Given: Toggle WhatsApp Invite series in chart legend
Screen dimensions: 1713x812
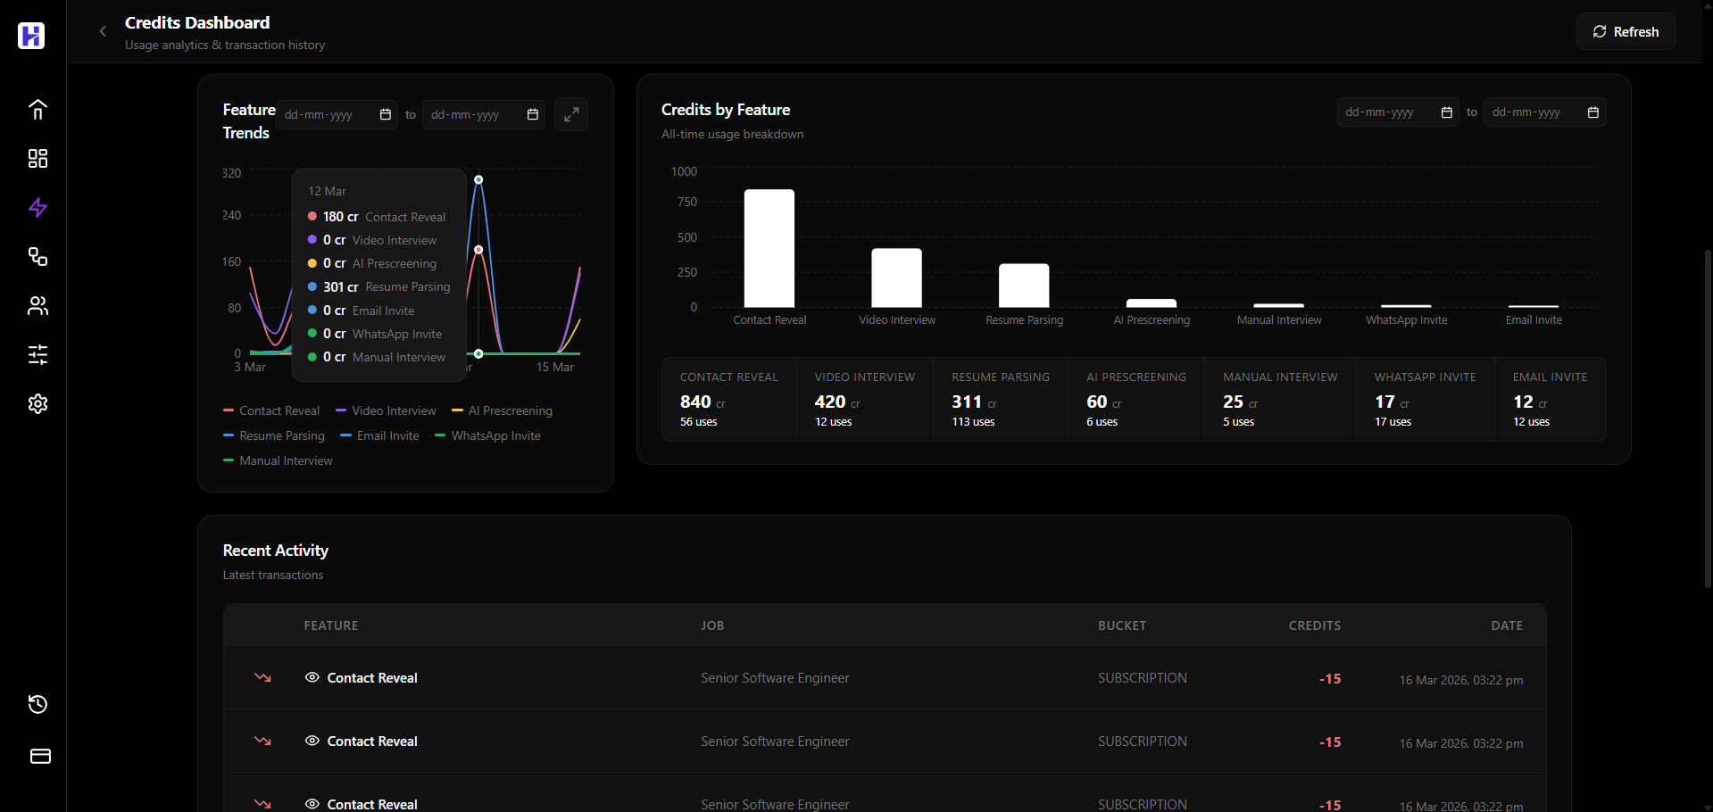Looking at the screenshot, I should [x=487, y=435].
